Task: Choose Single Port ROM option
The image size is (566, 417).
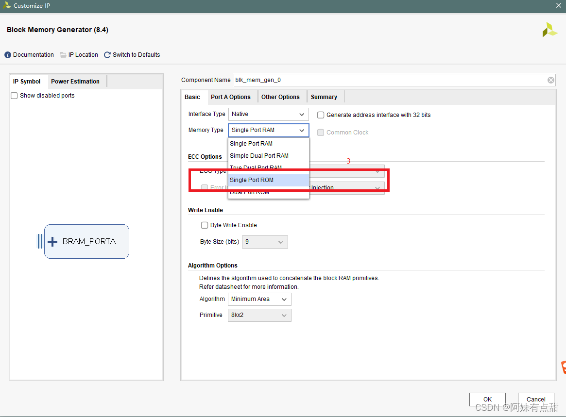Action: coord(269,180)
